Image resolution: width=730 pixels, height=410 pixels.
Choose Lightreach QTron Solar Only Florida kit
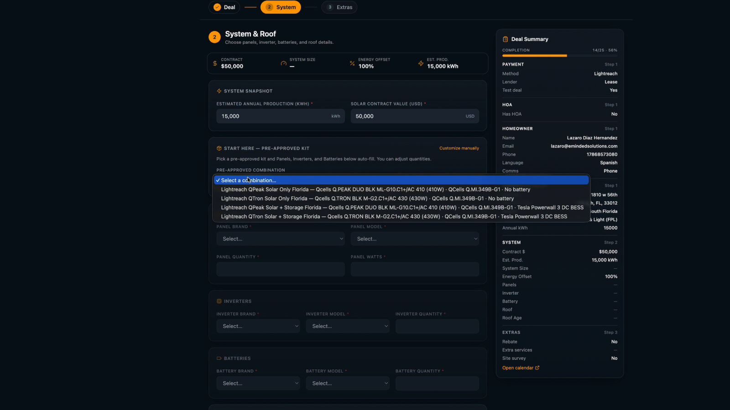coord(401,199)
